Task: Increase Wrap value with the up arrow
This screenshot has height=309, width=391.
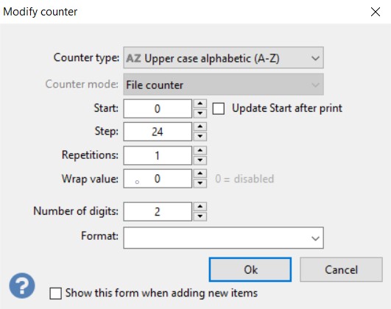Action: [x=200, y=174]
